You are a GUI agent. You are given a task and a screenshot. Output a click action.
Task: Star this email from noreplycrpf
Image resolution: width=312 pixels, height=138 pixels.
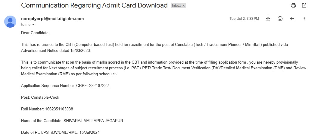[x=268, y=19]
